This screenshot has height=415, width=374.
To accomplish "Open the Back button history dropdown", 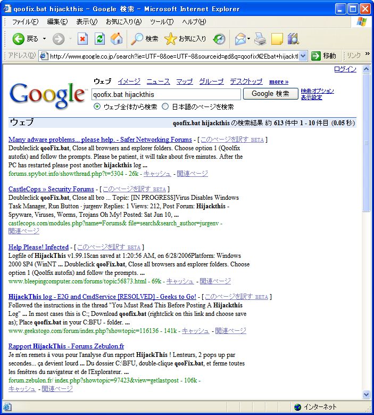I will click(x=44, y=39).
